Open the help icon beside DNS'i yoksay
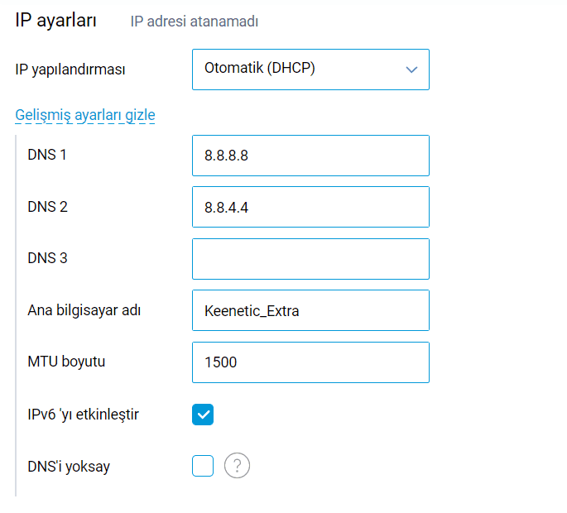 tap(237, 466)
